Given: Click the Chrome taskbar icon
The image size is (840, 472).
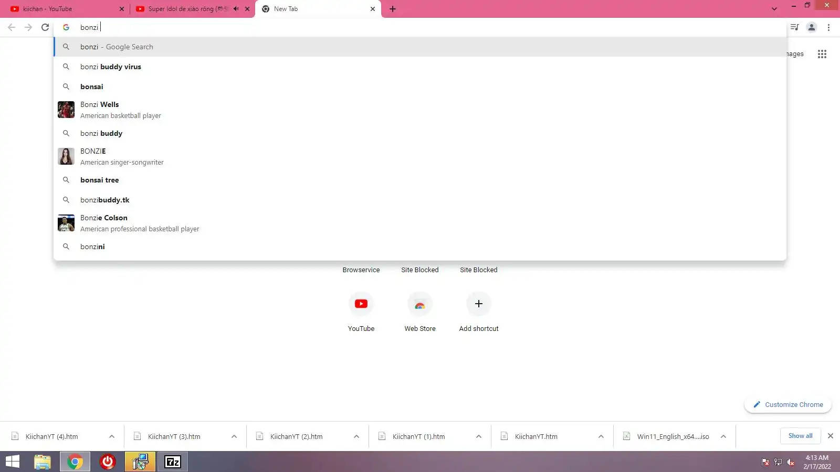Looking at the screenshot, I should 75,462.
